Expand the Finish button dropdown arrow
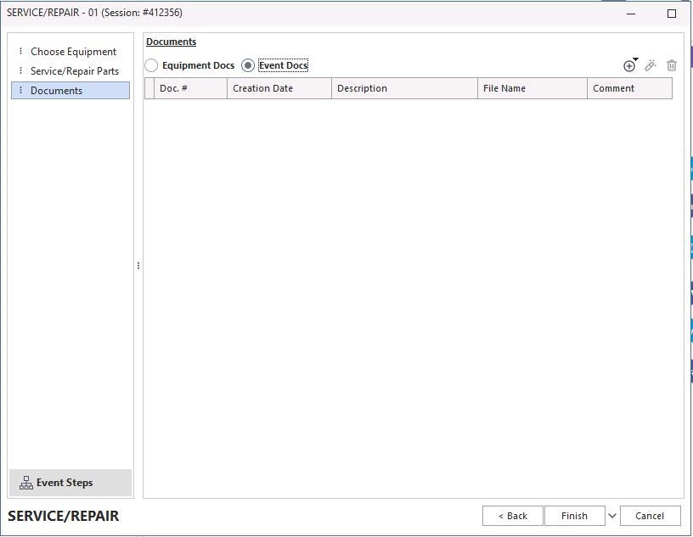 [x=611, y=516]
